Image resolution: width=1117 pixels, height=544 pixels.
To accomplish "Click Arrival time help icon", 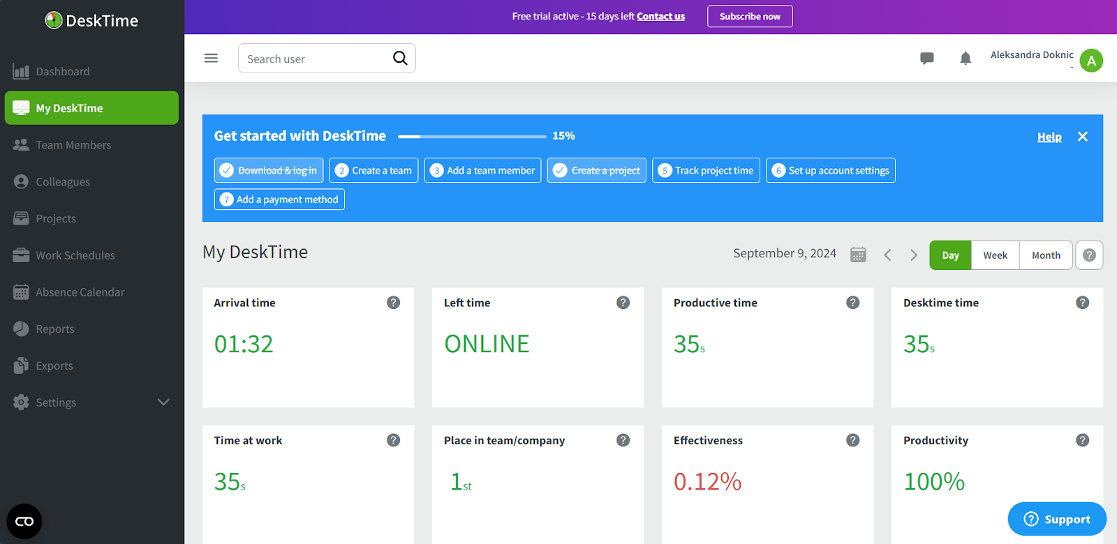I will coord(394,303).
